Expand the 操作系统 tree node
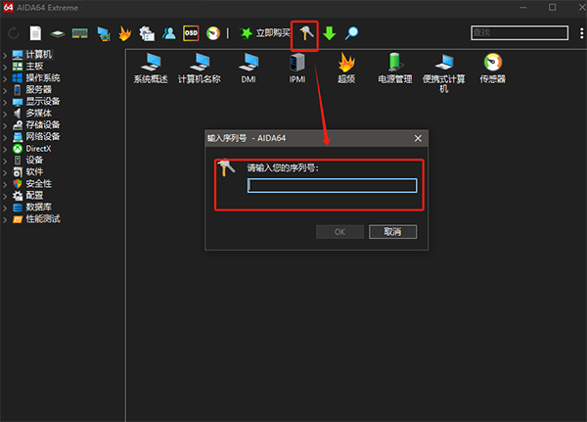The image size is (587, 422). (x=5, y=79)
